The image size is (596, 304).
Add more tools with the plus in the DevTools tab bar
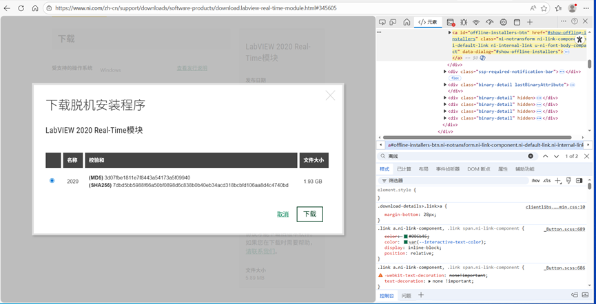tap(530, 22)
